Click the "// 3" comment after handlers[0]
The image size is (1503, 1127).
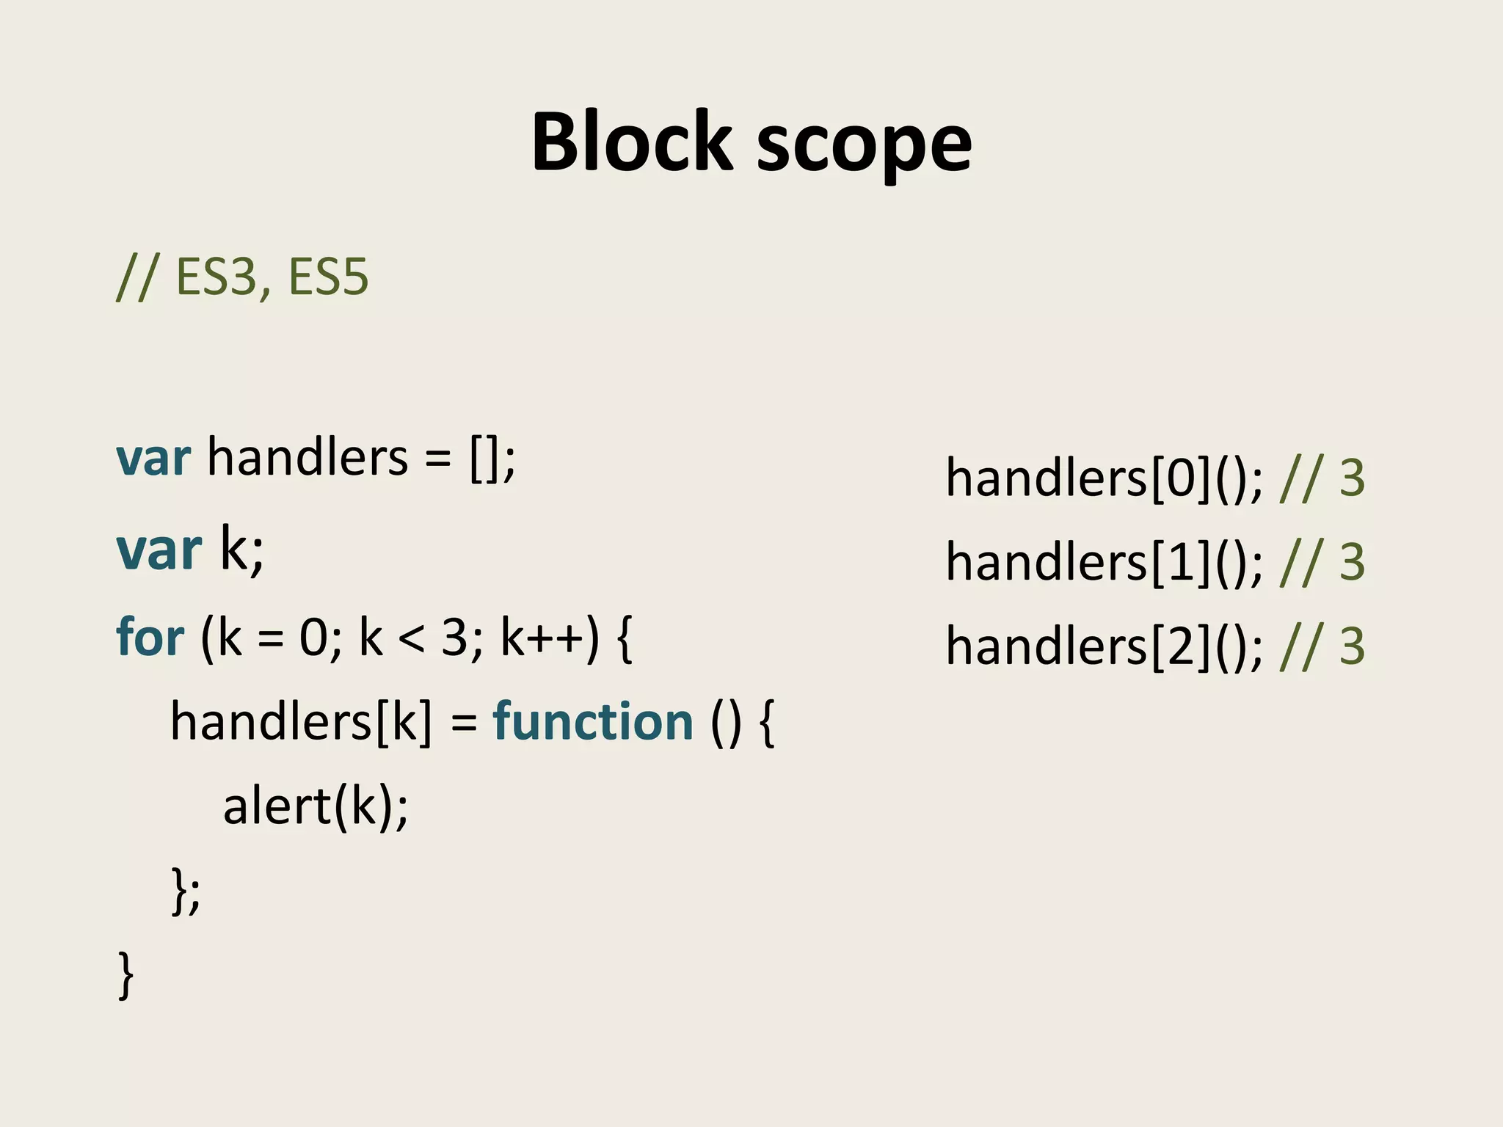click(1322, 478)
